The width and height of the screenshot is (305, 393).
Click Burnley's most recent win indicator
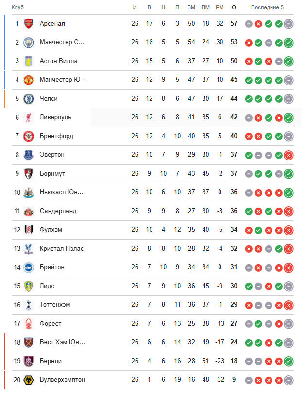pyautogui.click(x=288, y=361)
